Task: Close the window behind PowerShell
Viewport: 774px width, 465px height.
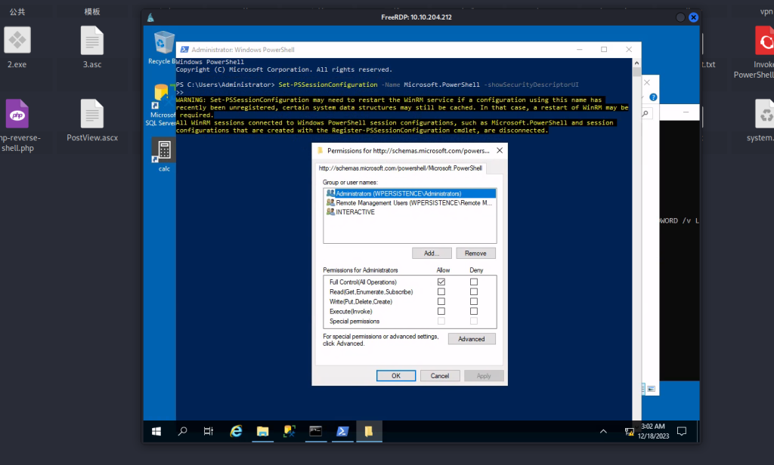Action: coord(647,82)
